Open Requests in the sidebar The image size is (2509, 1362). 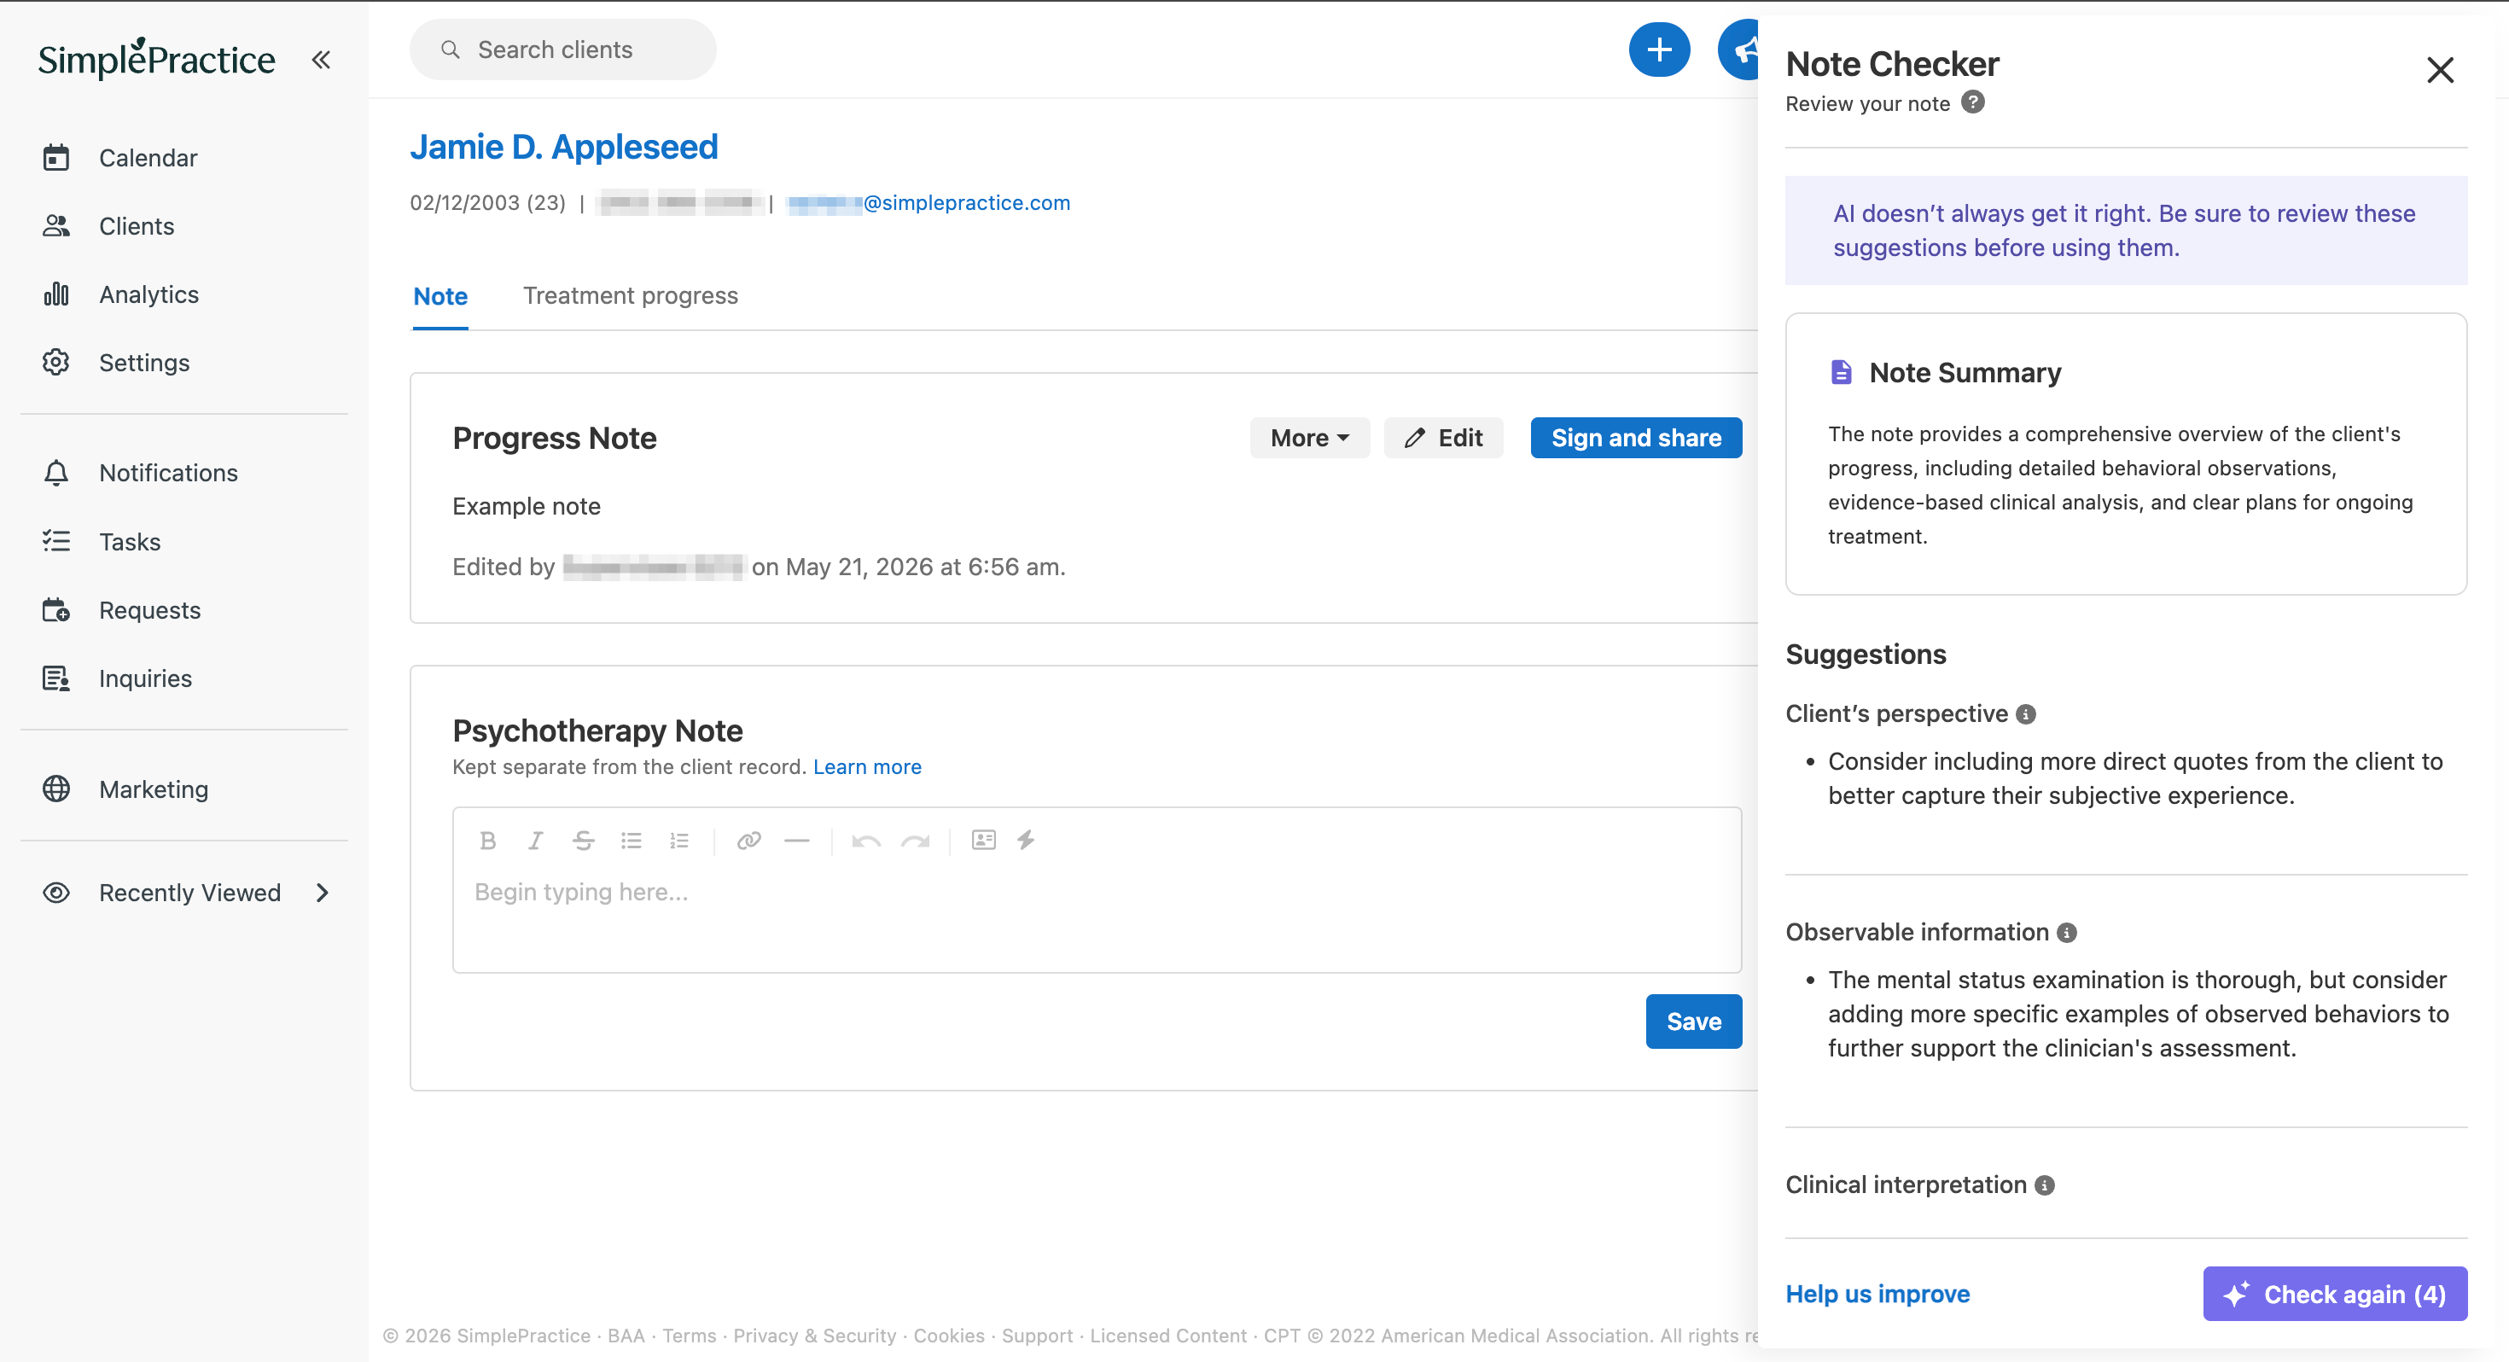pos(150,610)
